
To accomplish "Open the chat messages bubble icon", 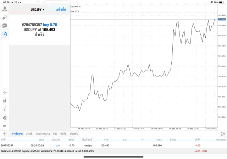I will [x=5, y=26].
